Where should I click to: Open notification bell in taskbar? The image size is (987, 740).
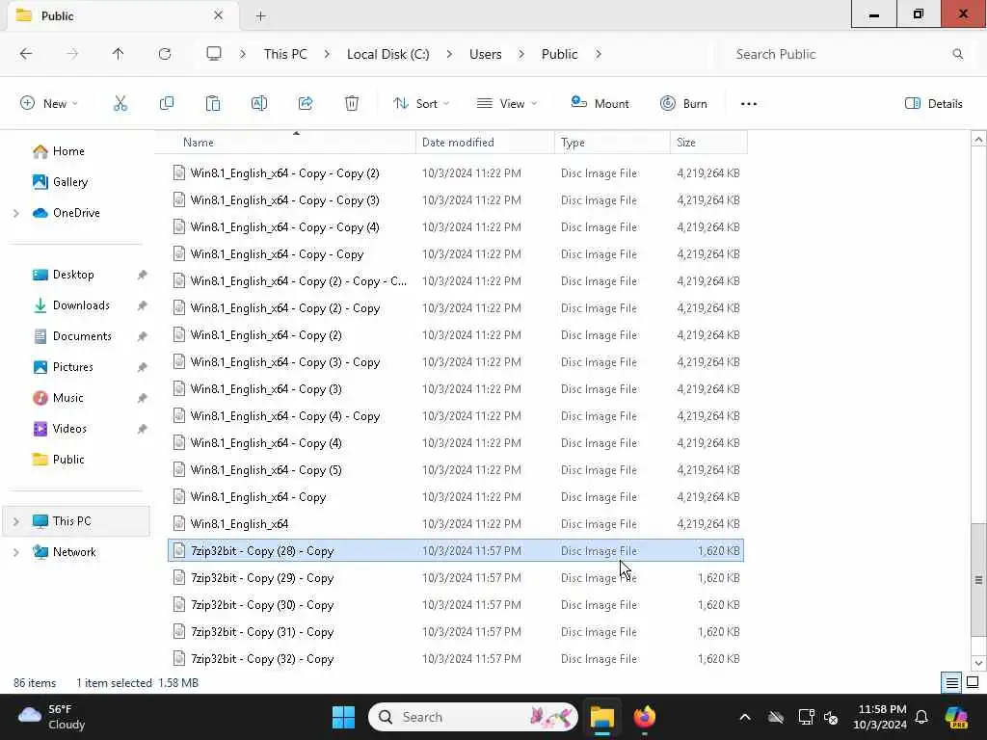pos(921,717)
